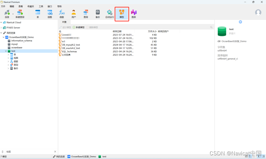Image resolution: width=266 pixels, height=159 pixels.
Task: Open the Edit (编辑) menu
Action: tap(12, 6)
